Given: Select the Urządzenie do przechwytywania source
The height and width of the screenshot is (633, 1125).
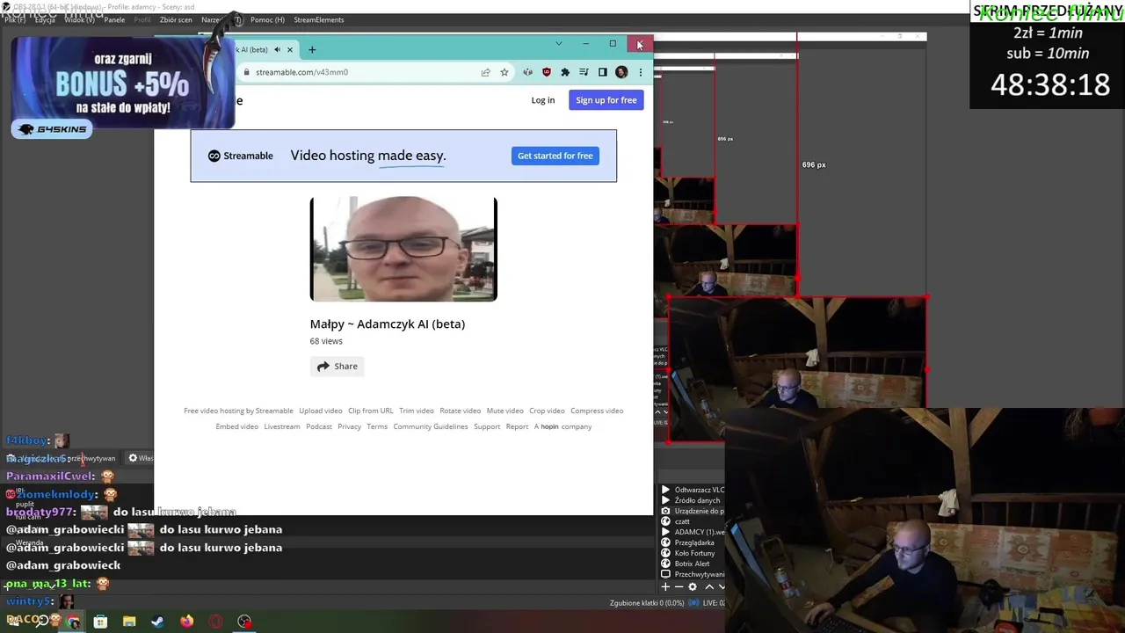Looking at the screenshot, I should tap(692, 511).
